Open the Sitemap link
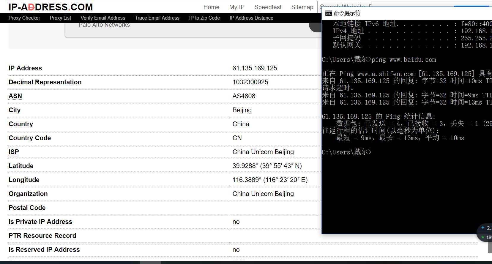The height and width of the screenshot is (264, 492). 302,7
